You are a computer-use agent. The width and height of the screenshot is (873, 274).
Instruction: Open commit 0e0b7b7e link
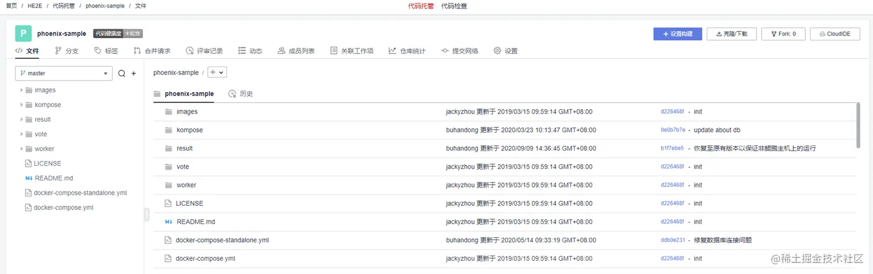(x=673, y=130)
